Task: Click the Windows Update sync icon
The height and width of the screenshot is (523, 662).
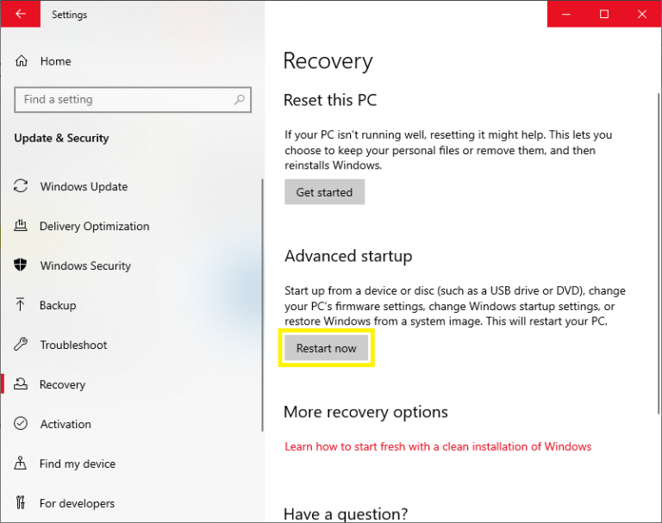Action: click(21, 186)
